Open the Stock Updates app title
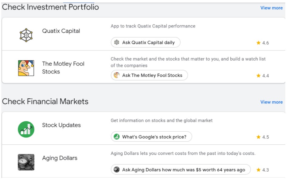 pos(61,125)
